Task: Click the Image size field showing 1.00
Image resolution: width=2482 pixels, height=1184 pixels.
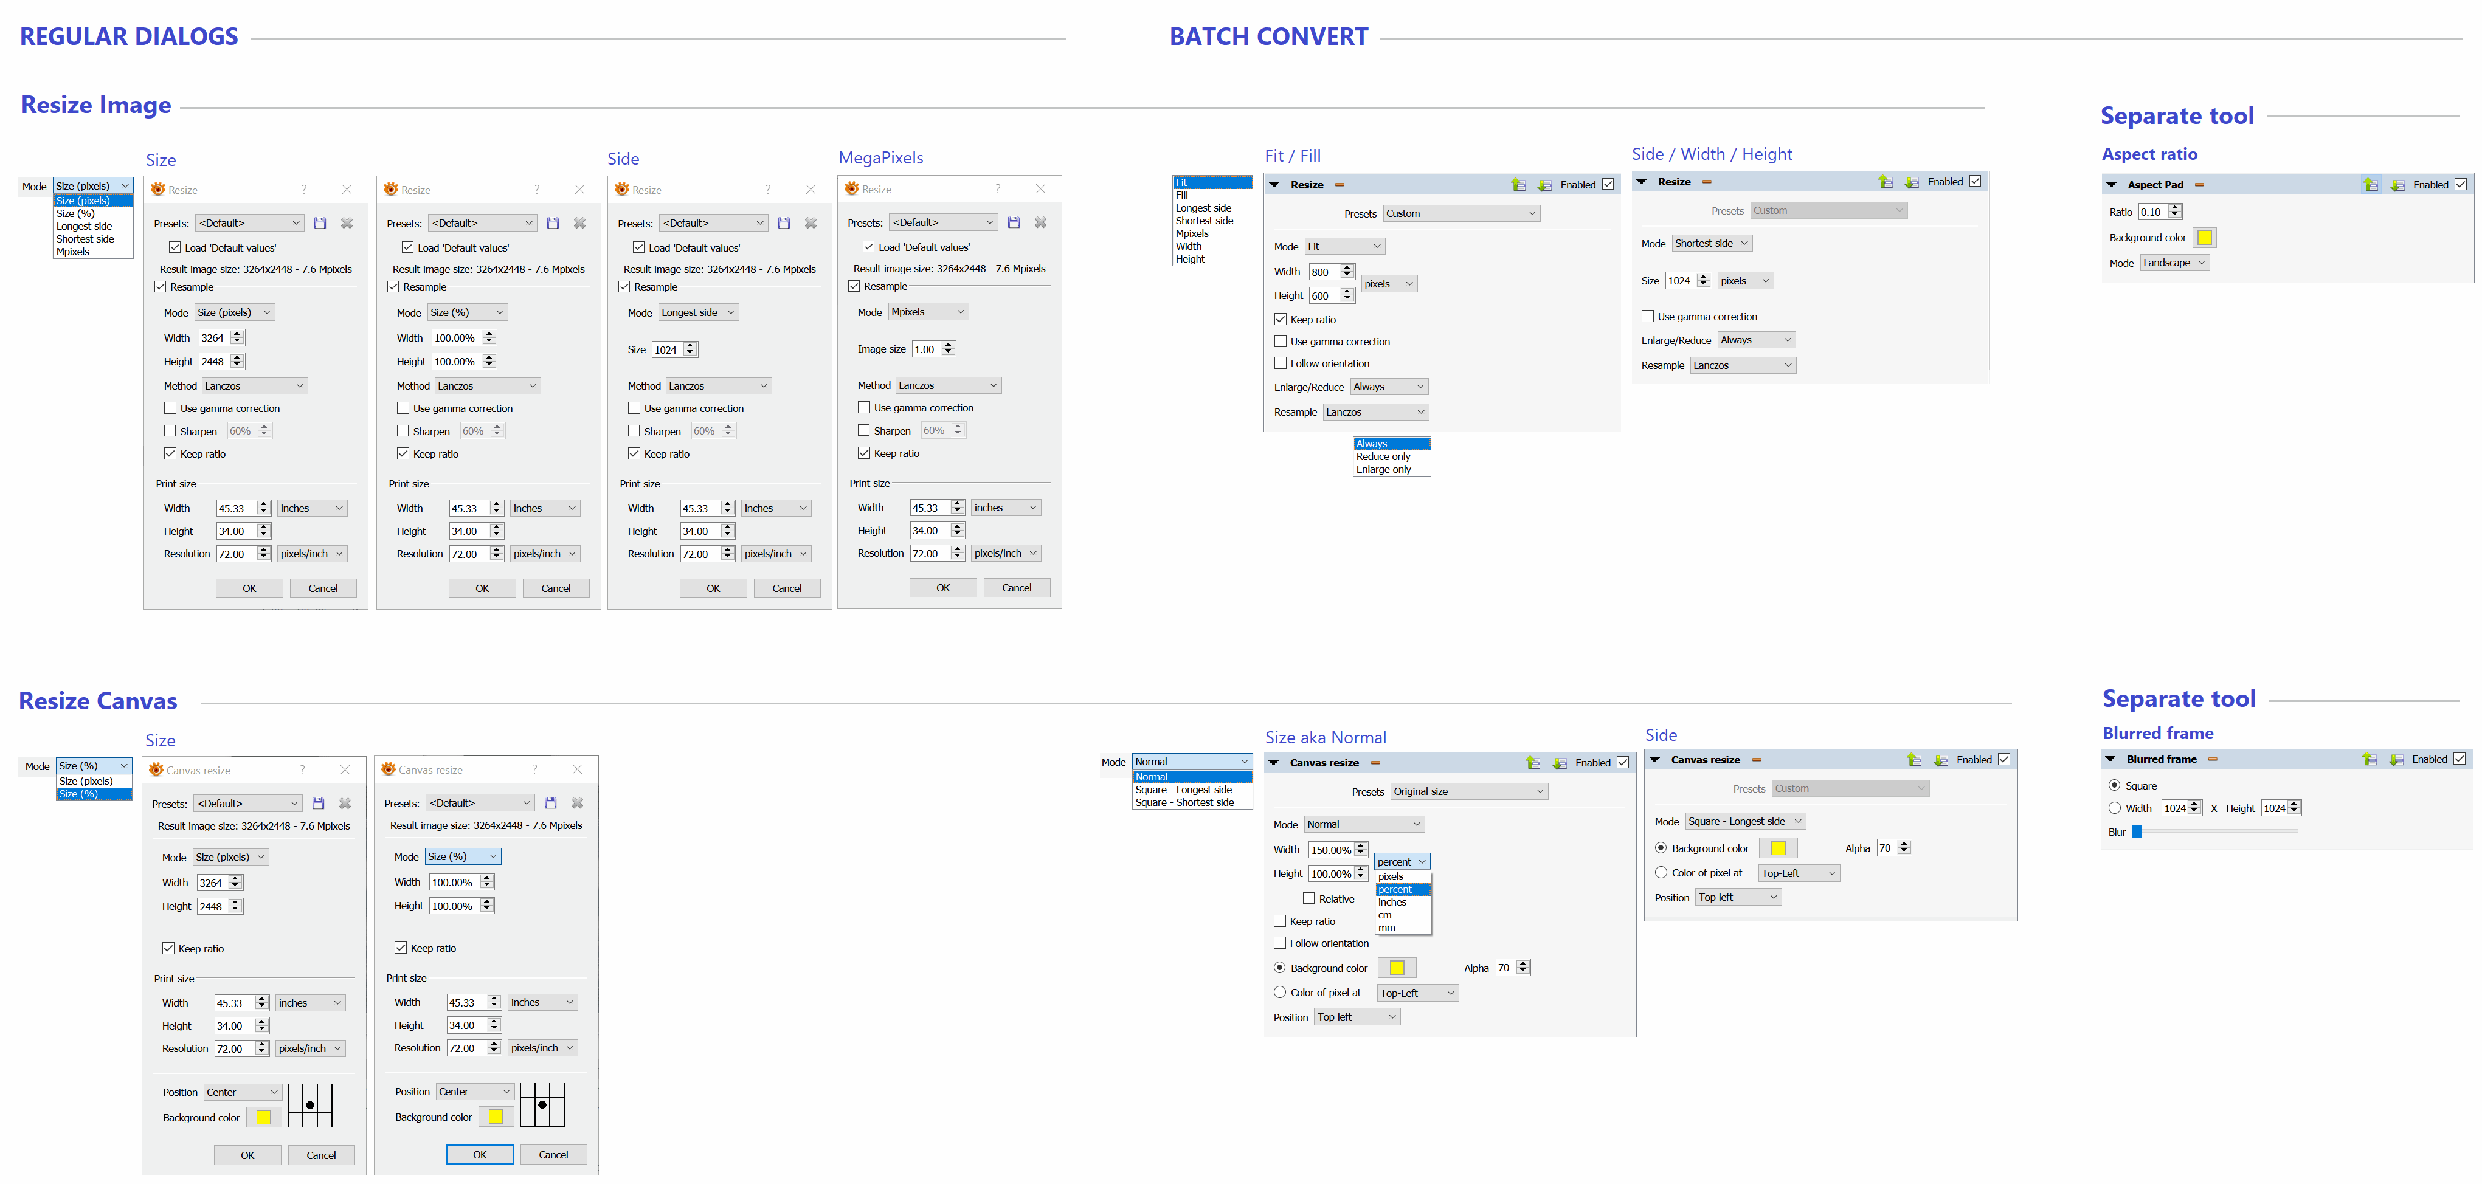Action: 926,349
